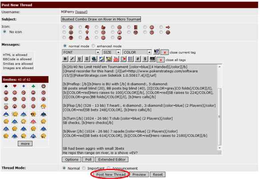
Task: Click the message box scroll-up arrow
Action: [220, 67]
